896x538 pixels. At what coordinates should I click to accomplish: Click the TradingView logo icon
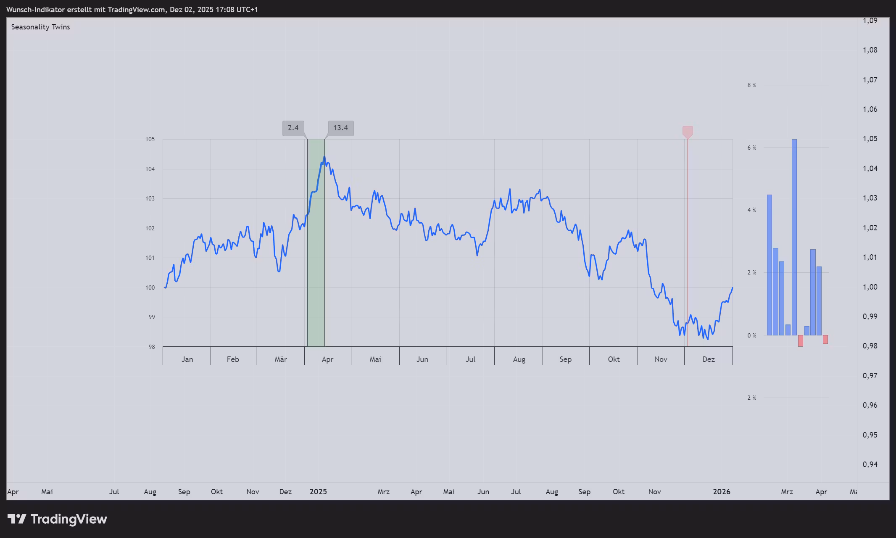coord(17,519)
